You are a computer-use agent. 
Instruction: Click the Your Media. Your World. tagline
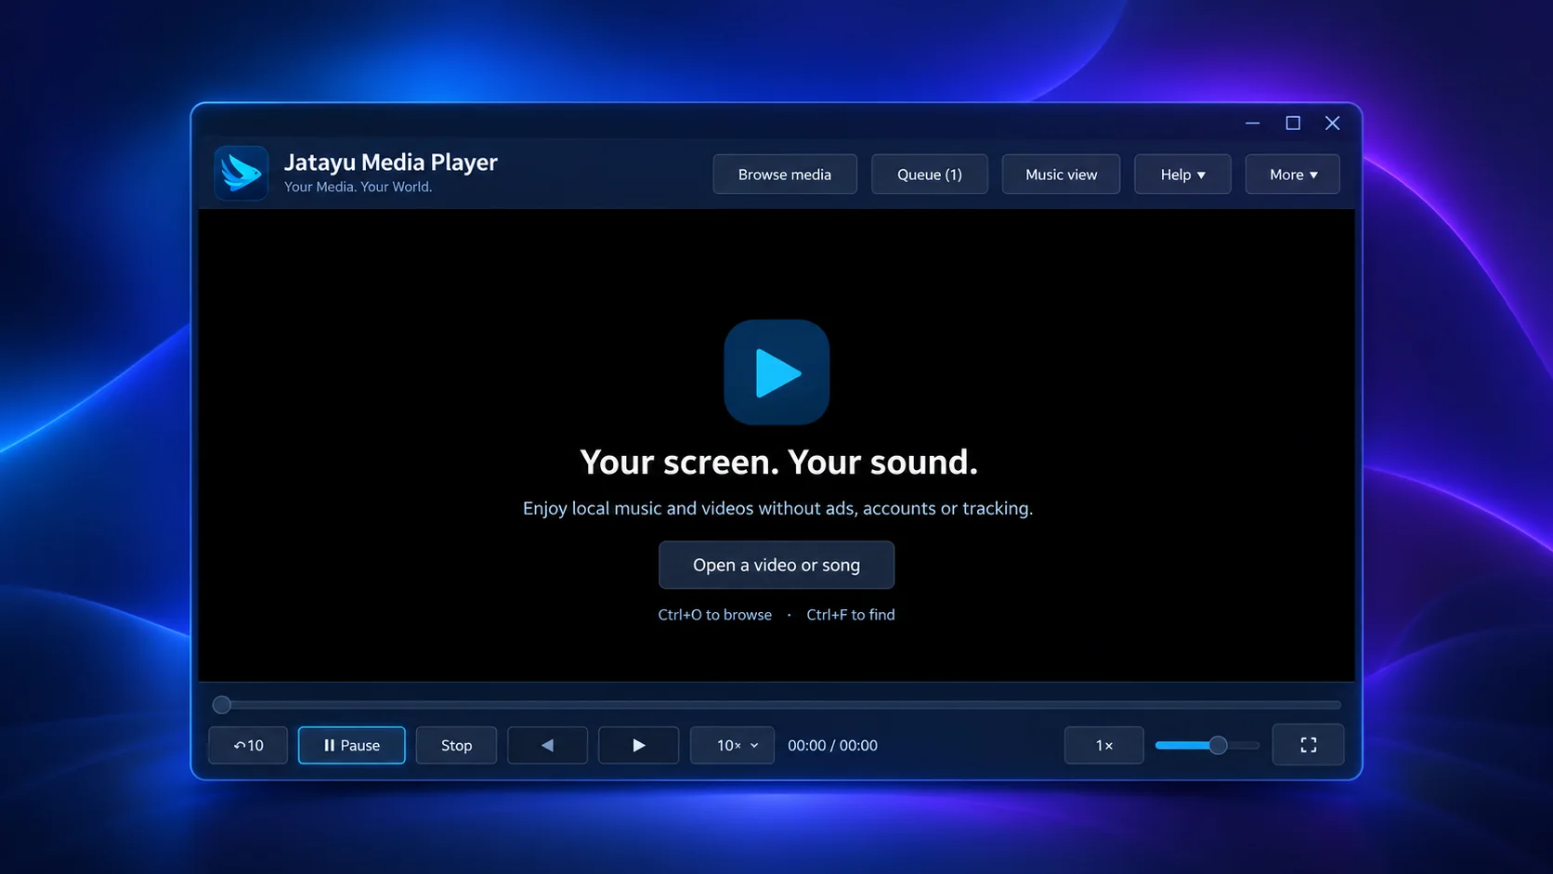358,187
